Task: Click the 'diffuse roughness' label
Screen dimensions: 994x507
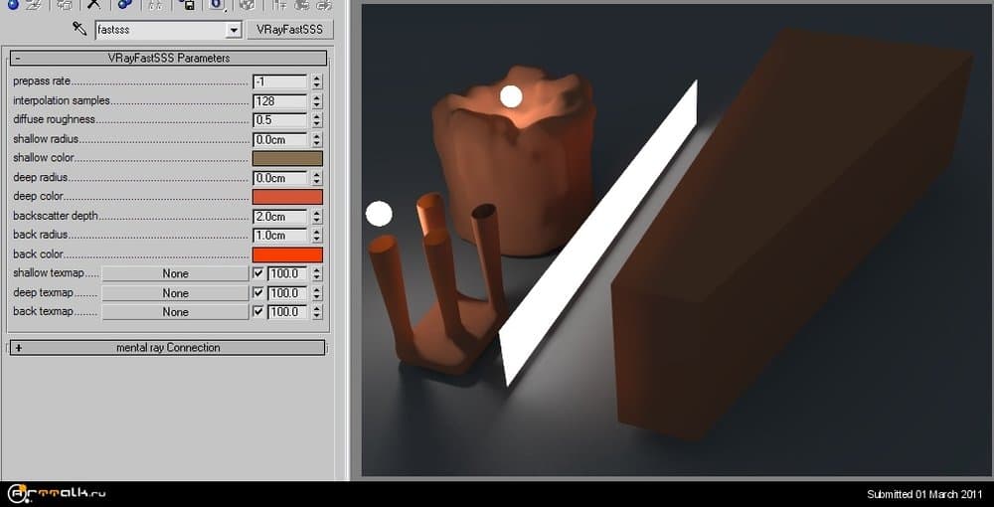Action: click(x=54, y=119)
